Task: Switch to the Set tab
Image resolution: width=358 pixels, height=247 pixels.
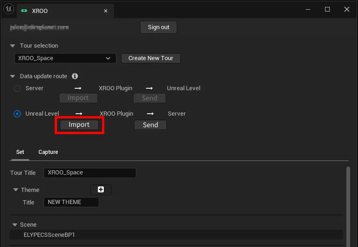Action: click(20, 152)
